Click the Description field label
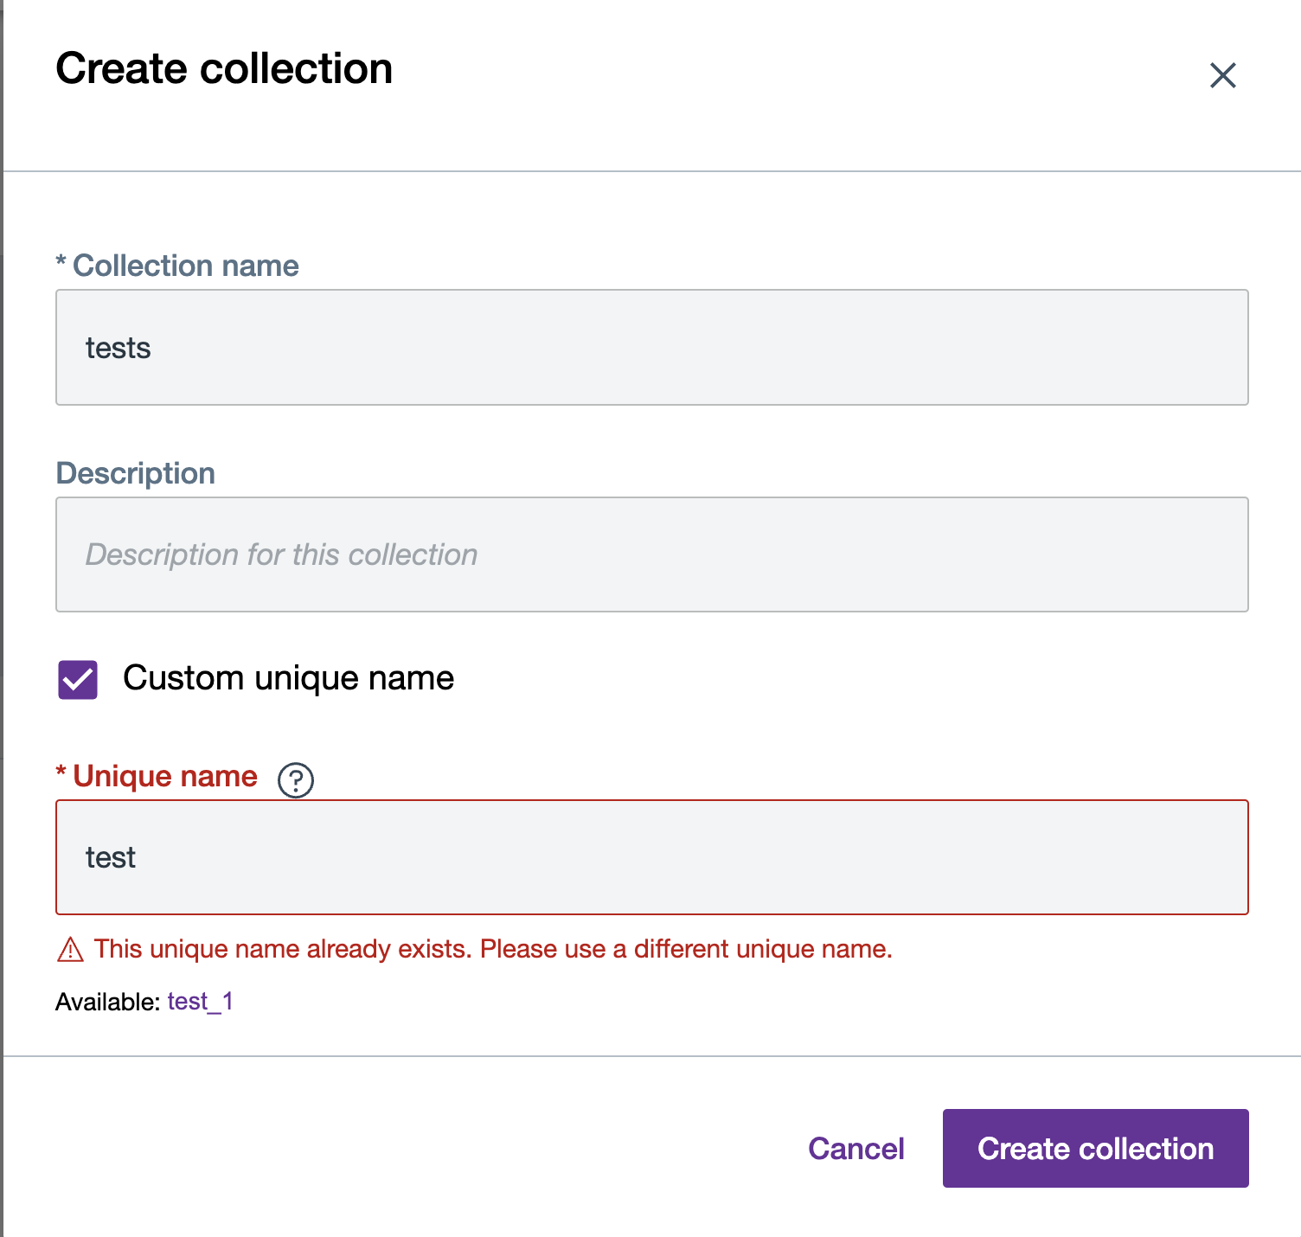This screenshot has height=1237, width=1301. coord(136,473)
